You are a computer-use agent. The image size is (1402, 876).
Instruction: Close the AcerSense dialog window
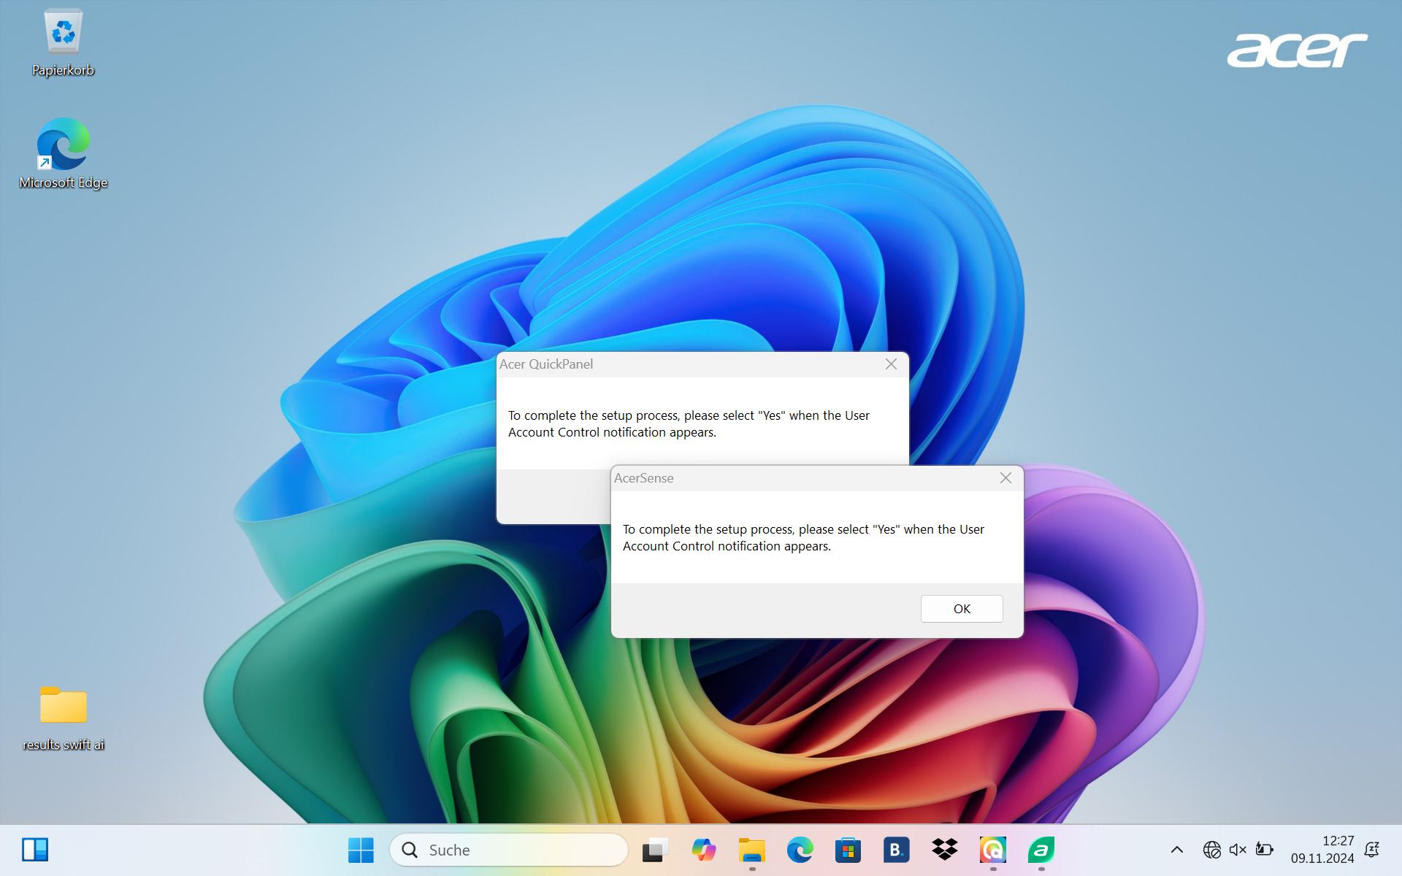coord(1005,477)
